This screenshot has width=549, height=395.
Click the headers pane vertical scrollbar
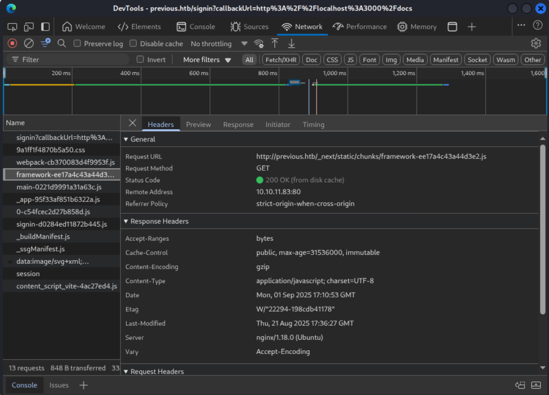point(543,230)
